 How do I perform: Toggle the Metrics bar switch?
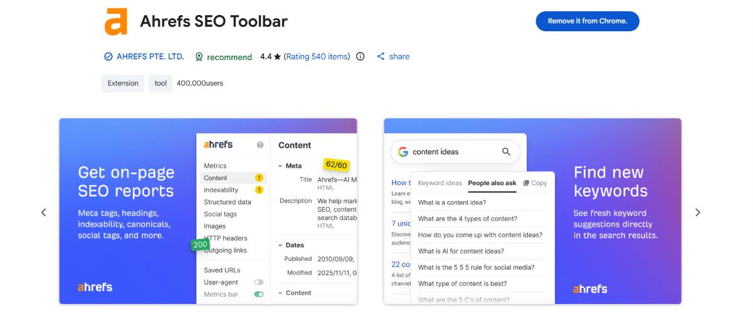[258, 295]
